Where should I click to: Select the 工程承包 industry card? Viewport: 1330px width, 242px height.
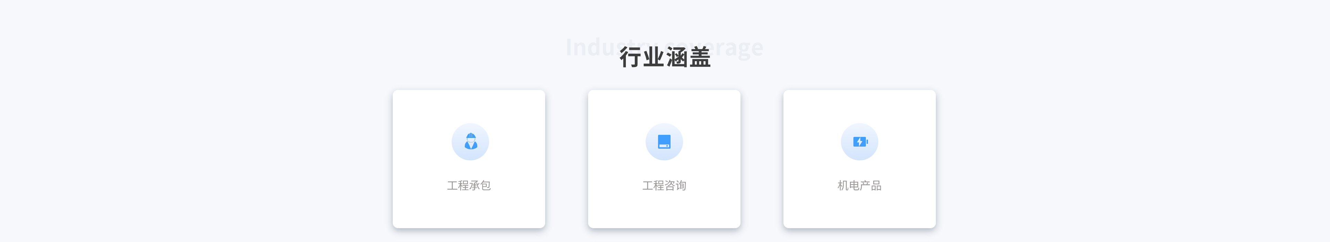tap(469, 159)
